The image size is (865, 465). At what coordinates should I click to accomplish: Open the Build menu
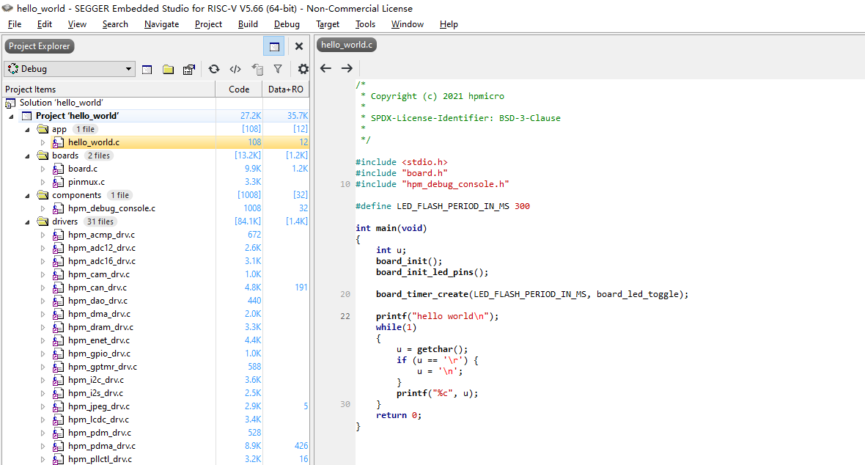coord(249,24)
